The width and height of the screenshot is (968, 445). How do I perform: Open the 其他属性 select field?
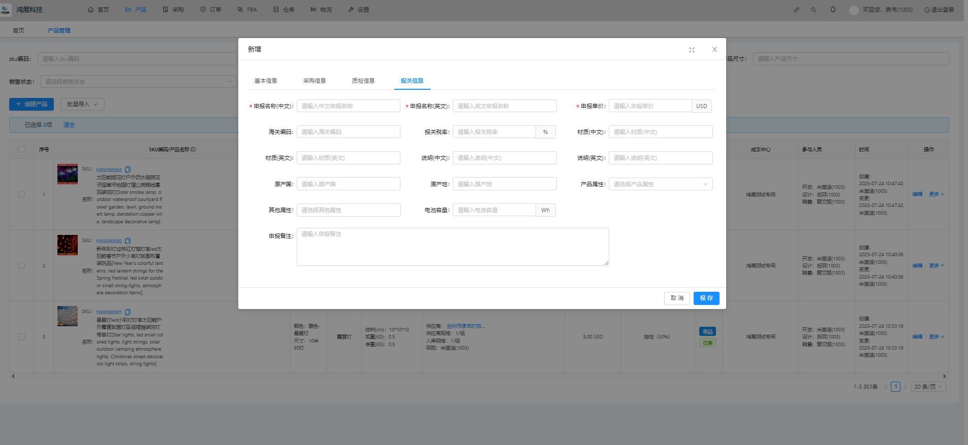tap(348, 210)
